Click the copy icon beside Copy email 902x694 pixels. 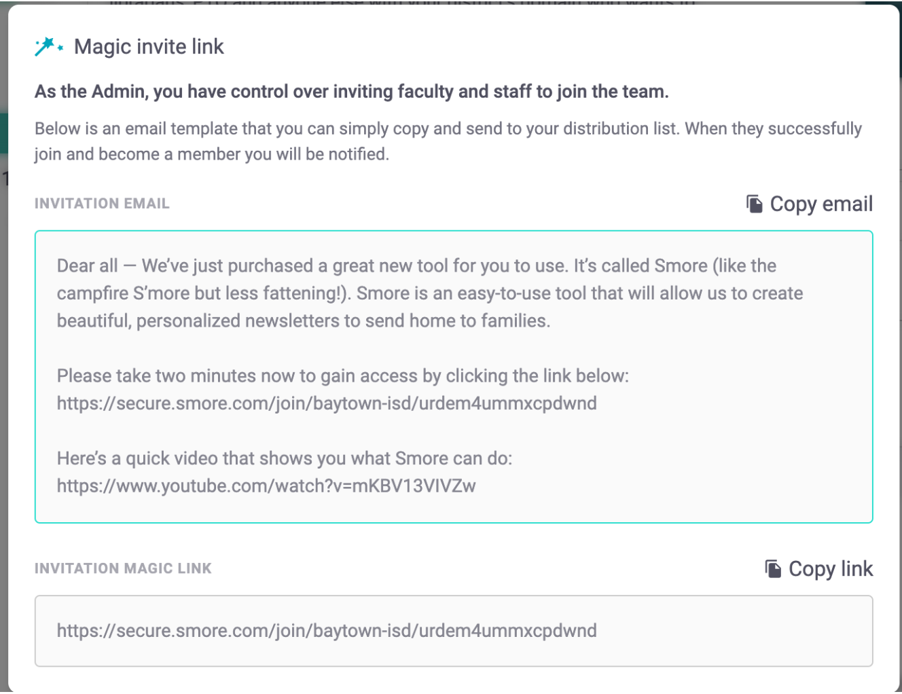754,204
